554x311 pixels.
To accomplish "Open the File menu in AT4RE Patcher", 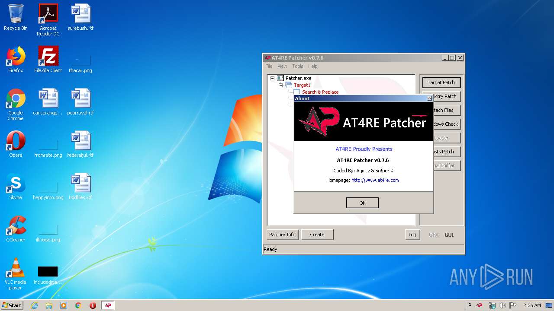I will (x=269, y=66).
